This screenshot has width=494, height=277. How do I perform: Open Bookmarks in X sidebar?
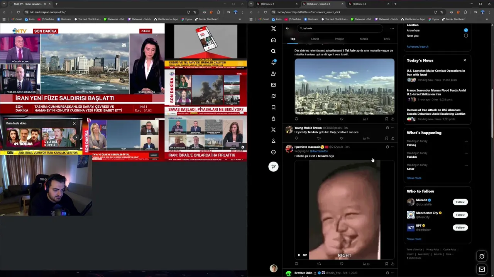(x=273, y=107)
